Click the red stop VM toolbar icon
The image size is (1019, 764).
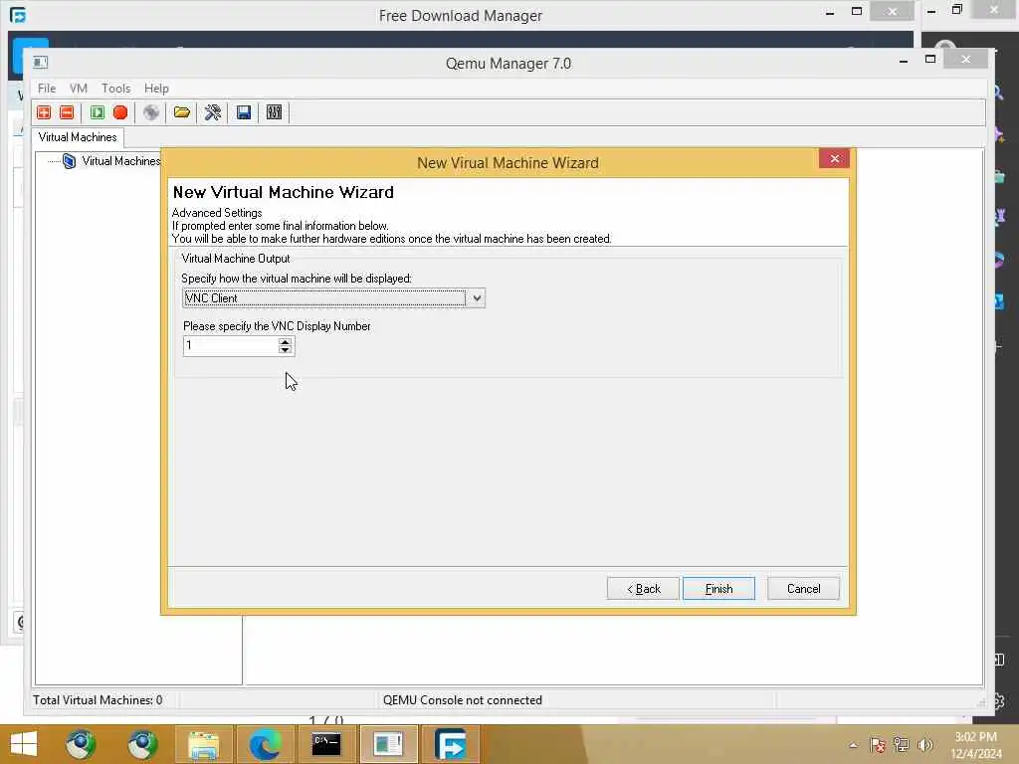(x=120, y=112)
